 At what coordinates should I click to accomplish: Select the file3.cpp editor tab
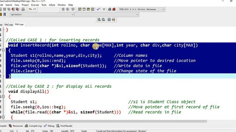pyautogui.click(x=19, y=24)
